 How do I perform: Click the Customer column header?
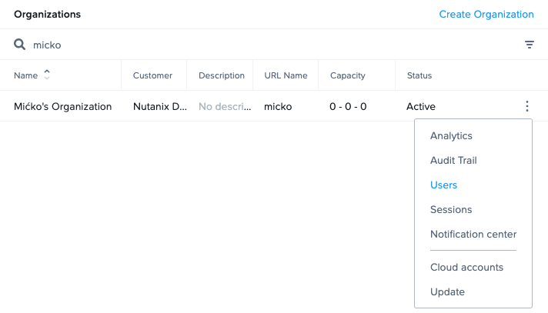click(x=152, y=75)
